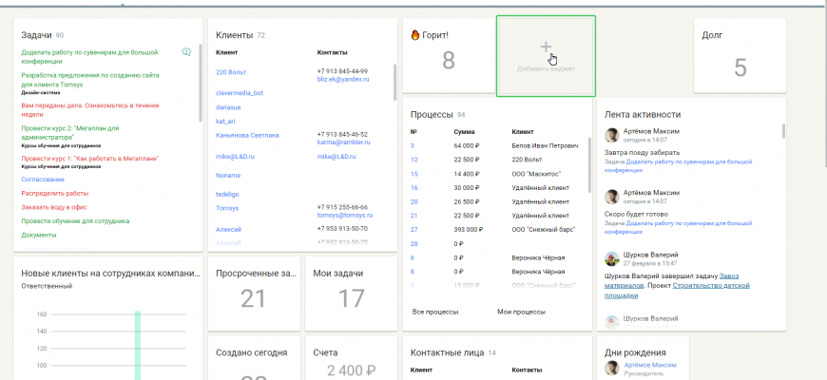Click the fire icon in Горит widget
Viewport: 827px width, 380px height.
(415, 35)
